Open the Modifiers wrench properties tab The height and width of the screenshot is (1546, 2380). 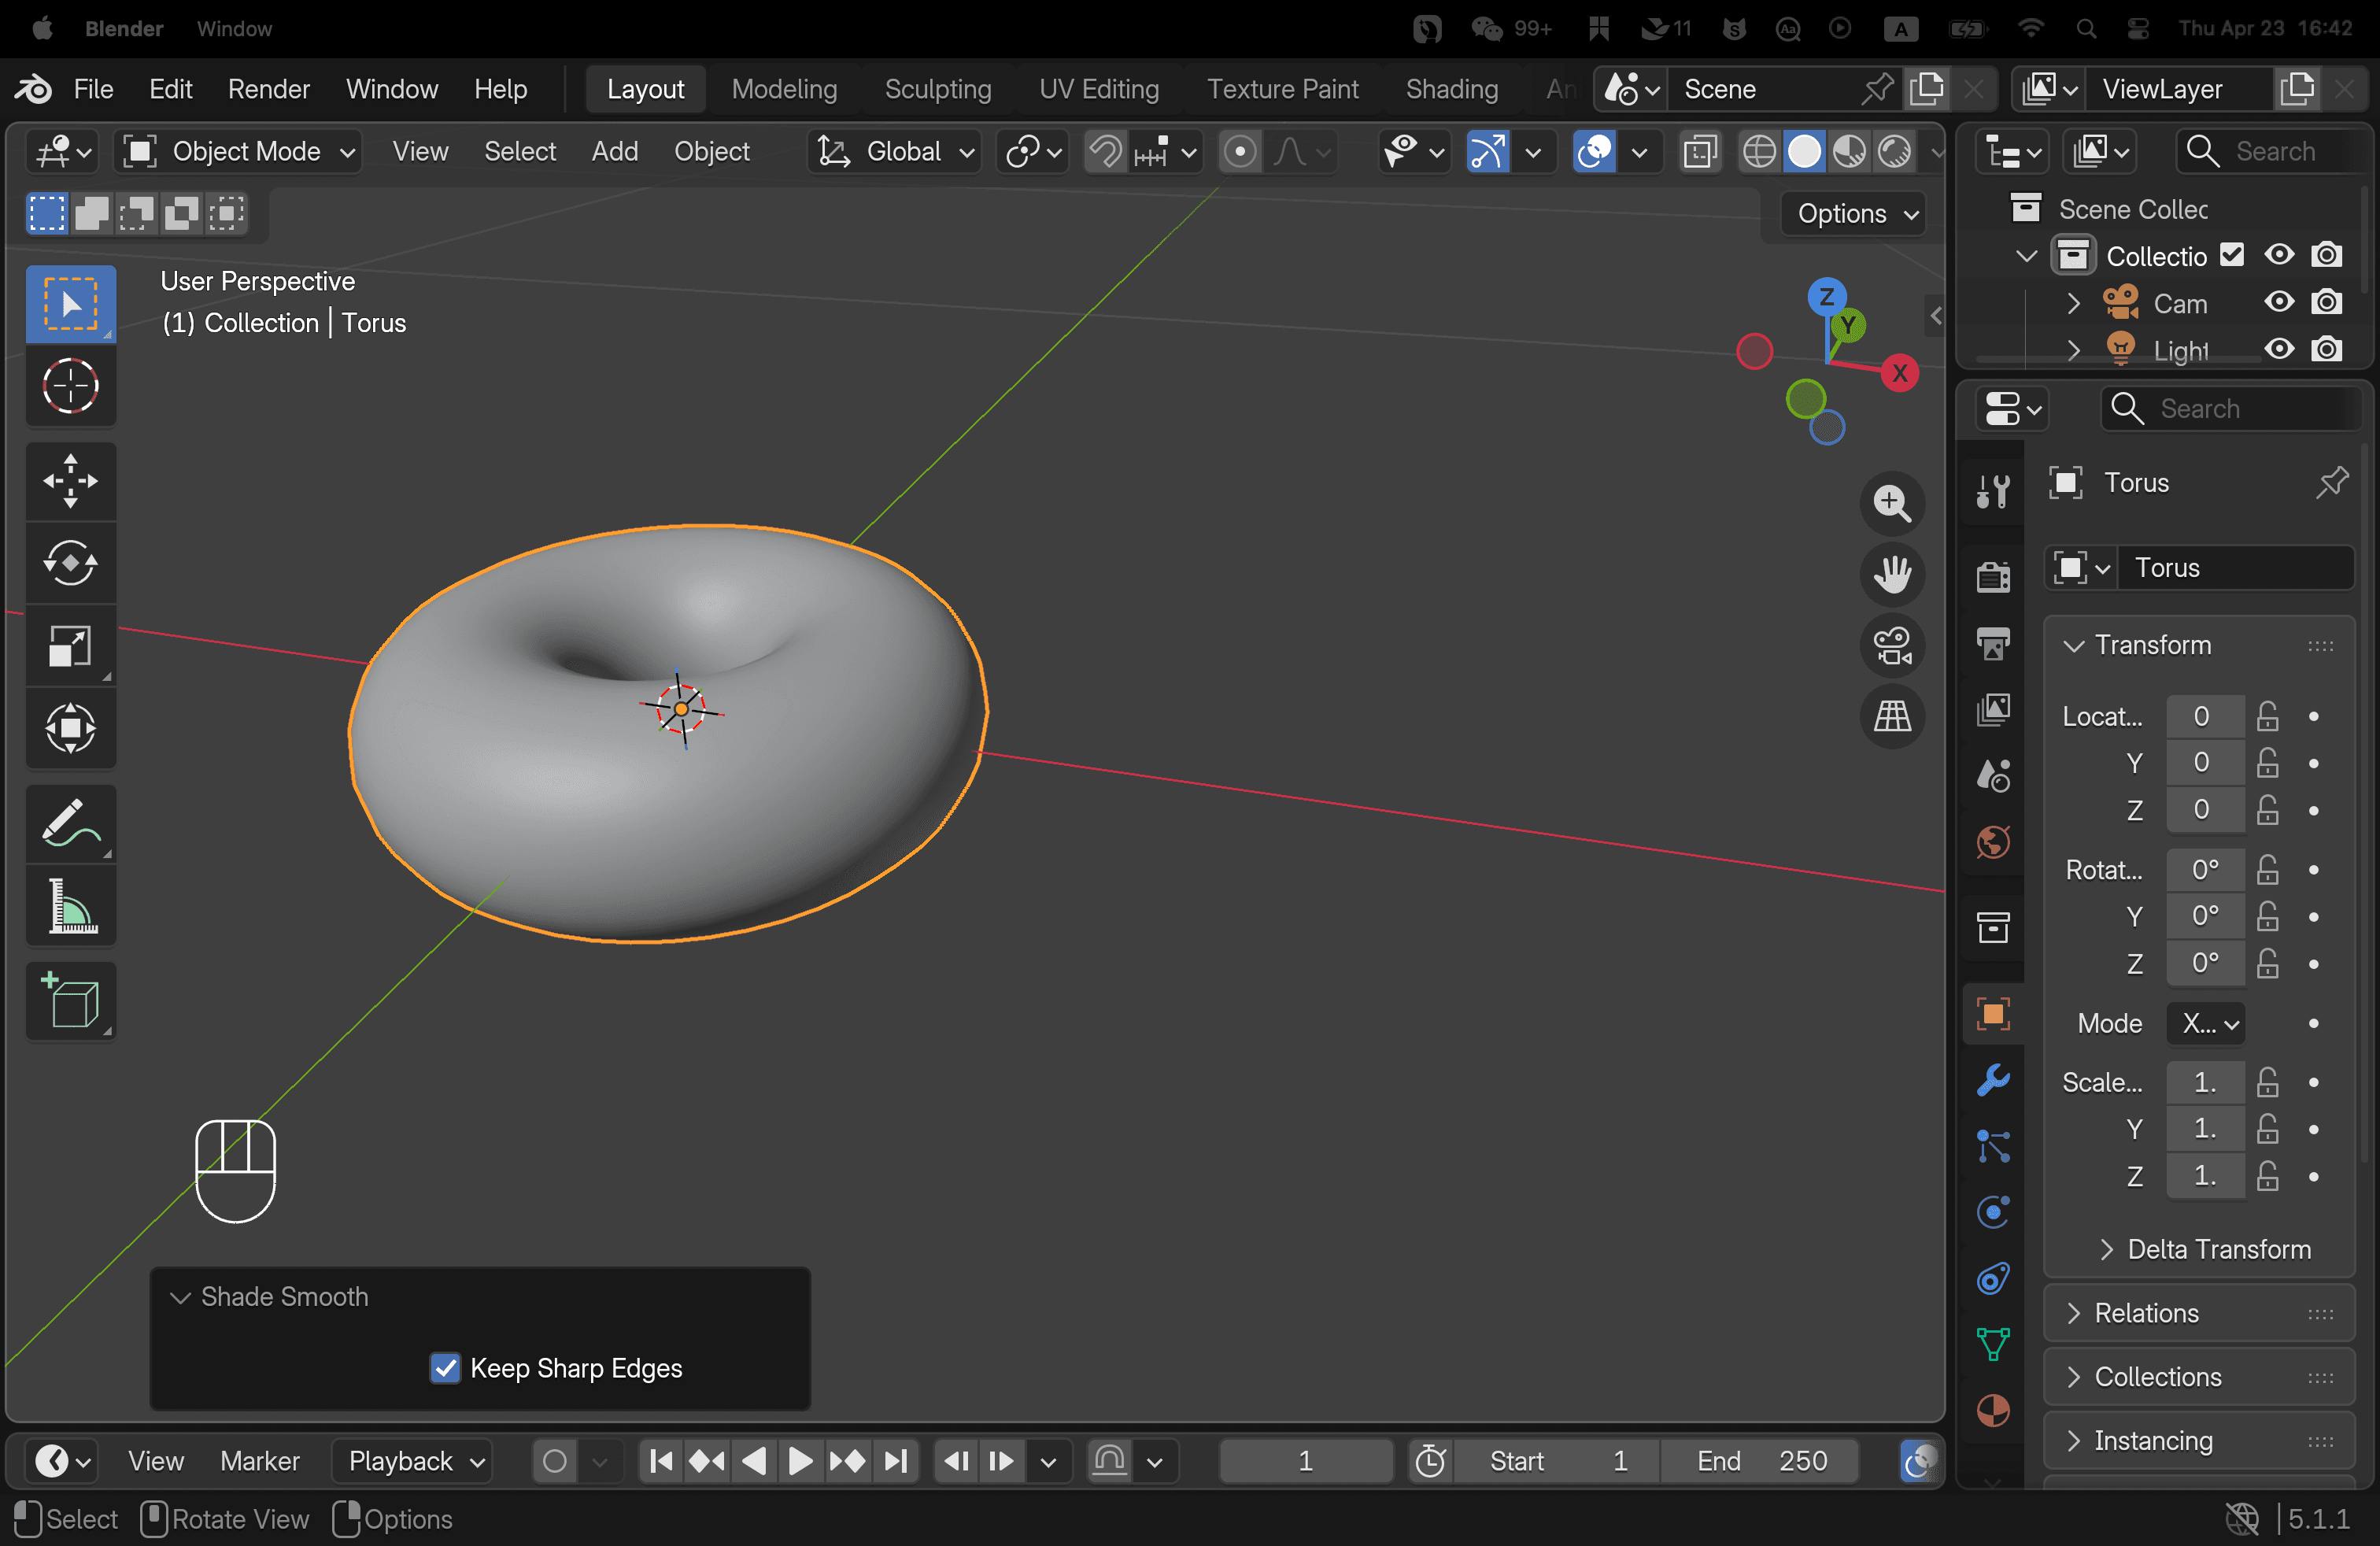[1992, 1081]
